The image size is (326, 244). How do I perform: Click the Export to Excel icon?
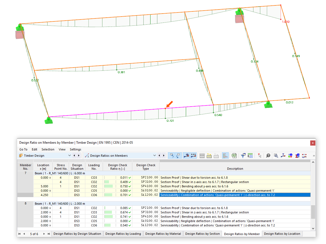(x=234, y=155)
